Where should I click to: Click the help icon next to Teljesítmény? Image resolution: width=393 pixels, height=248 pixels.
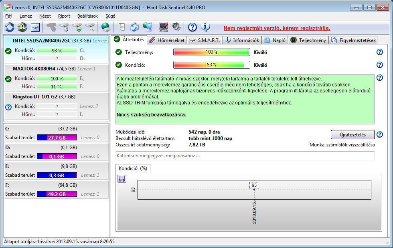[x=380, y=52]
